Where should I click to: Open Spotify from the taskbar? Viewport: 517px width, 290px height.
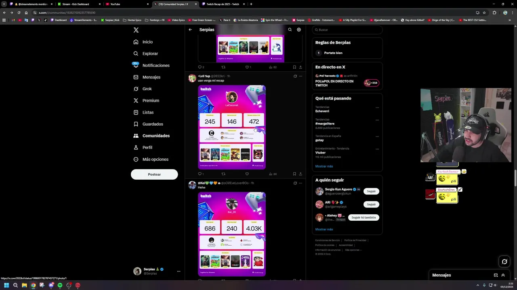pos(60,285)
